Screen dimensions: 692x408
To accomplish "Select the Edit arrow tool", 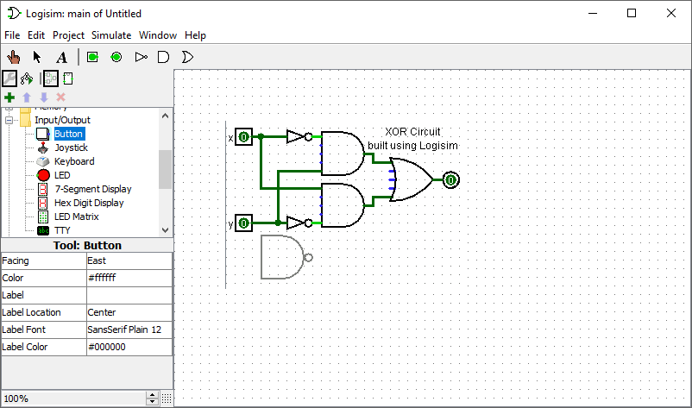I will [37, 57].
